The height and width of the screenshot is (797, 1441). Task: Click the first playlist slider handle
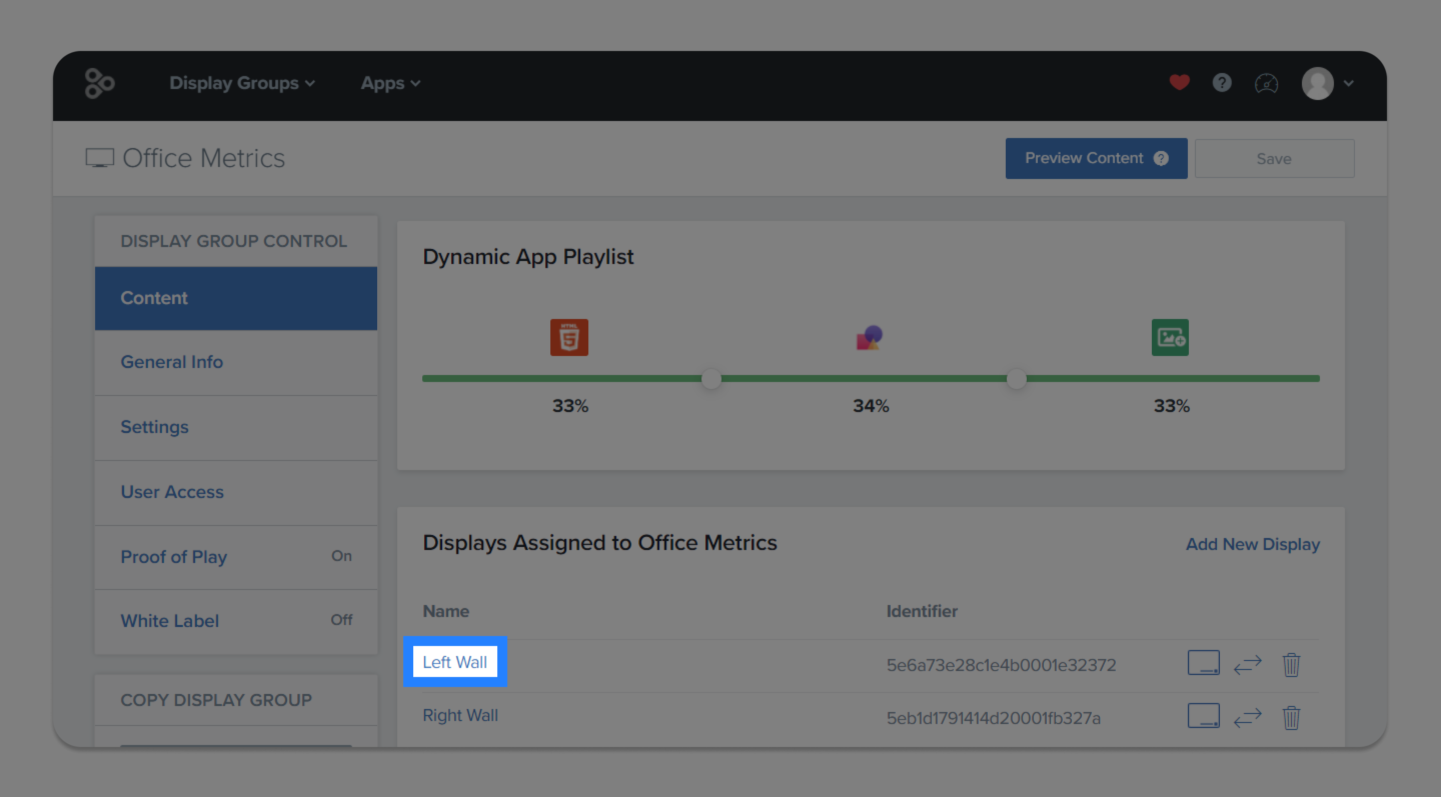[x=711, y=379]
